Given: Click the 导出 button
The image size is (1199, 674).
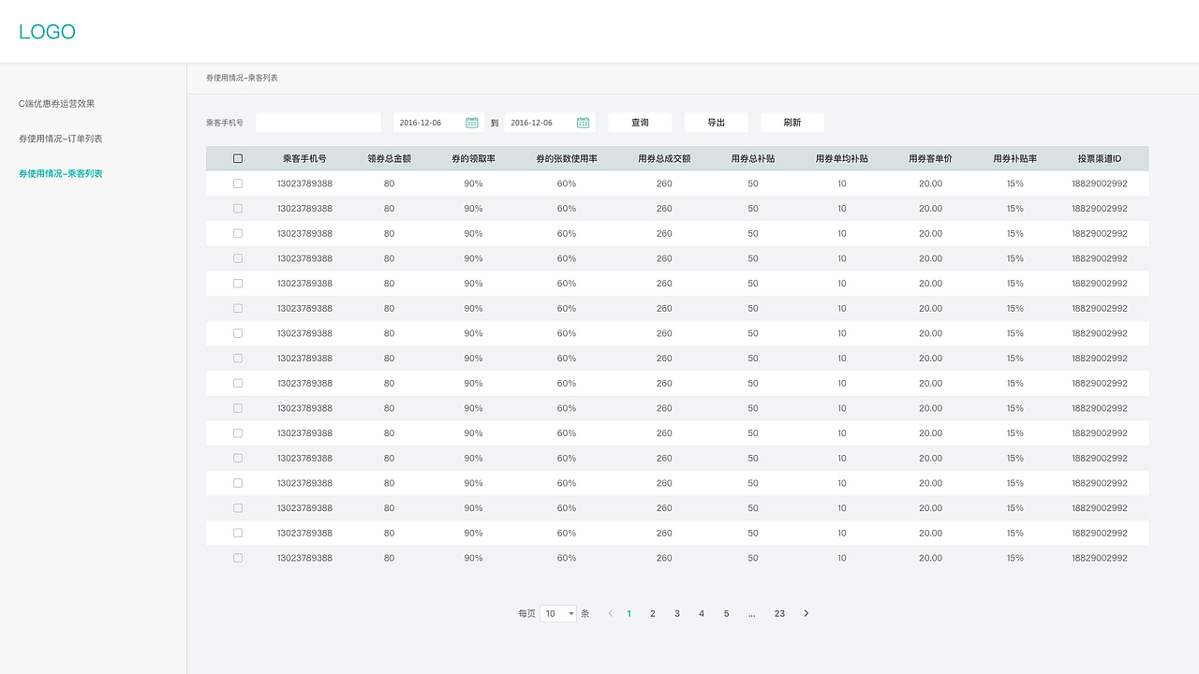Looking at the screenshot, I should coord(716,123).
